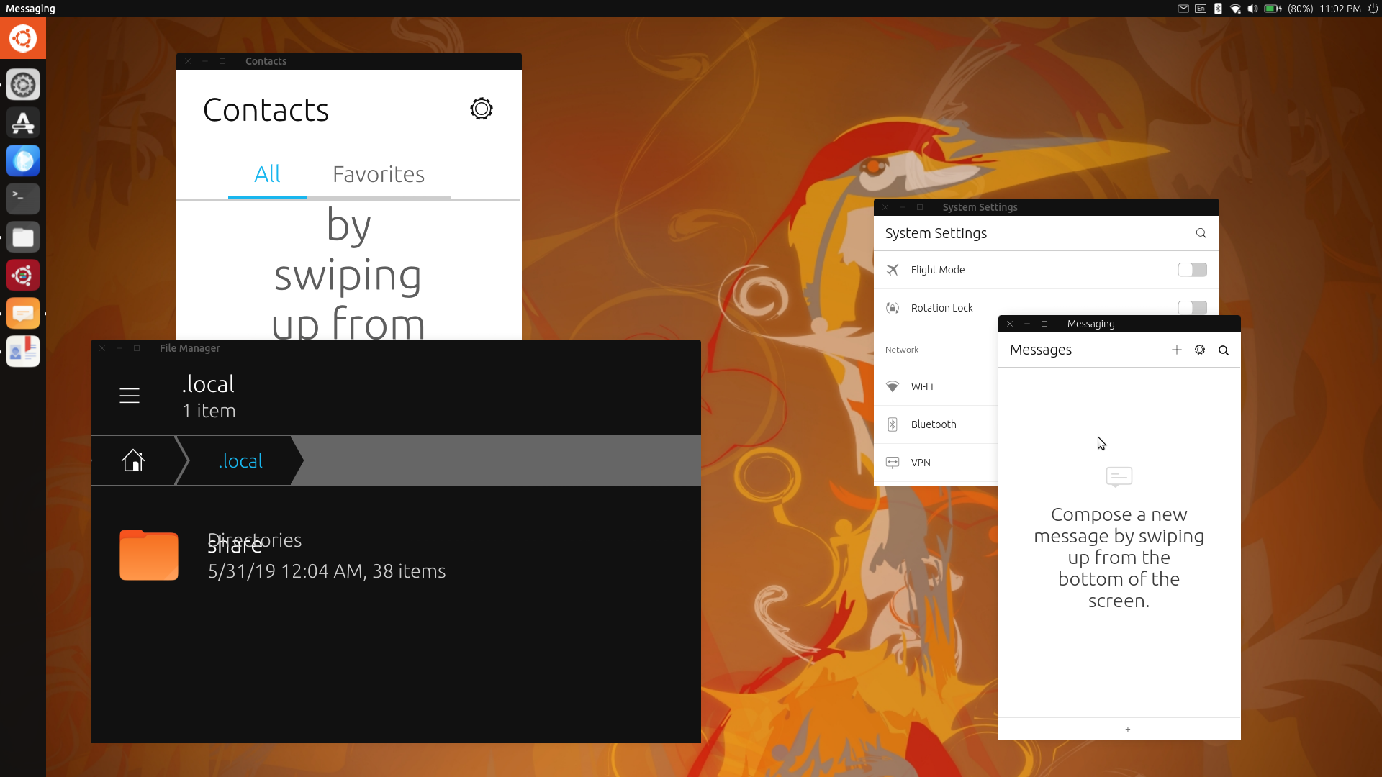Viewport: 1382px width, 777px height.
Task: Launch the Terminal from the Ubuntu dock
Action: click(23, 199)
